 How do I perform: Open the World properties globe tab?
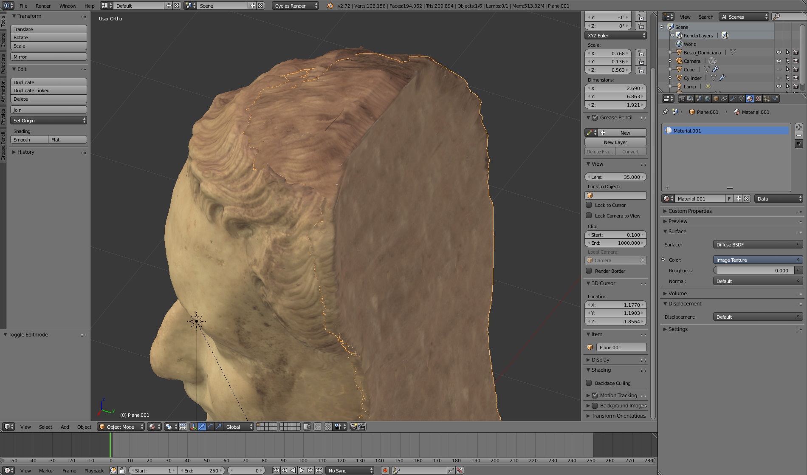pos(707,99)
